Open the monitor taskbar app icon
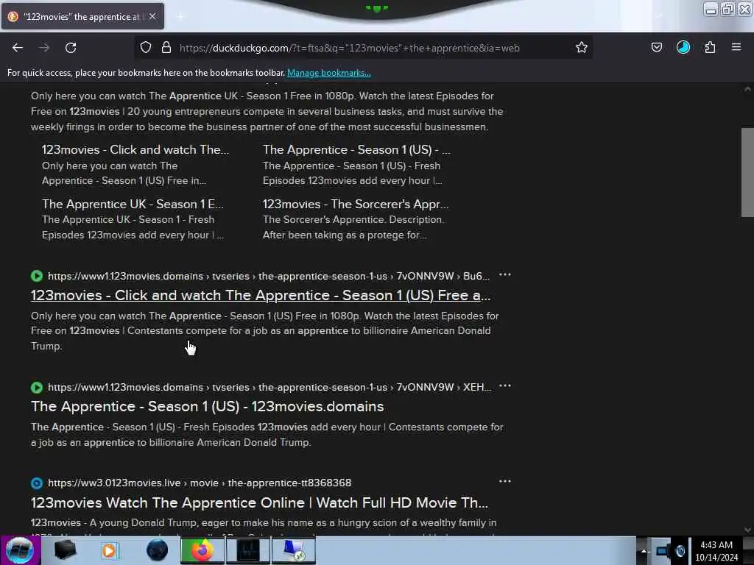This screenshot has height=565, width=754. (x=294, y=550)
